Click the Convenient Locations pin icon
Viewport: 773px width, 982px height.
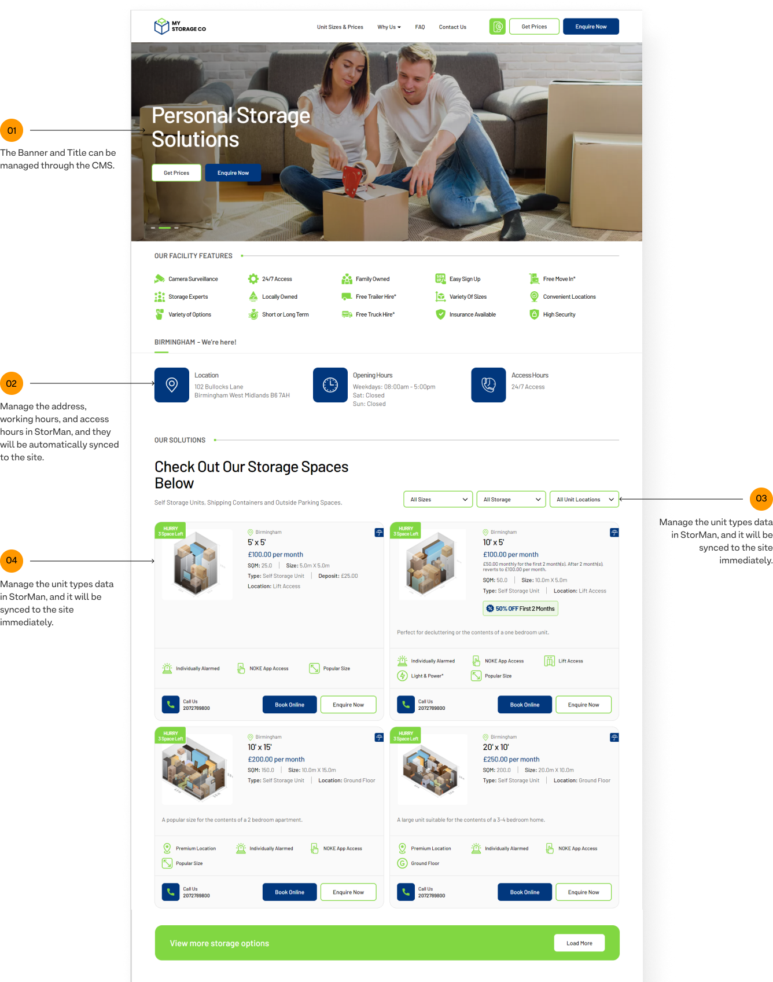pos(535,296)
